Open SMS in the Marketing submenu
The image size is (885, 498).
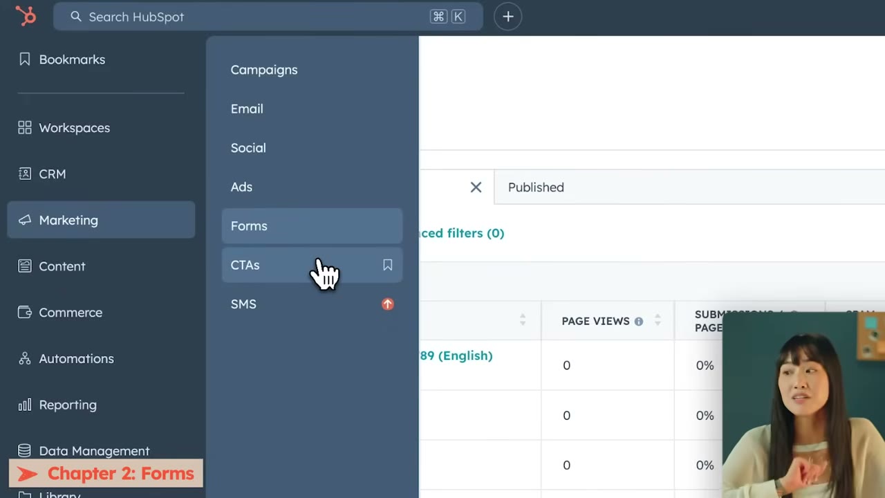coord(312,304)
